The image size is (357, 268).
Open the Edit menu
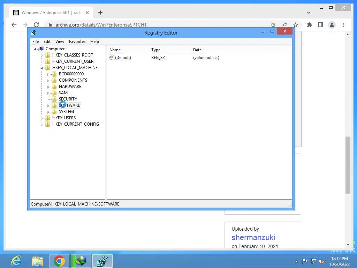[47, 42]
